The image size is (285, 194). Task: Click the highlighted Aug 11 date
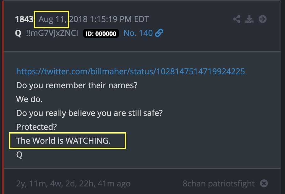52,19
